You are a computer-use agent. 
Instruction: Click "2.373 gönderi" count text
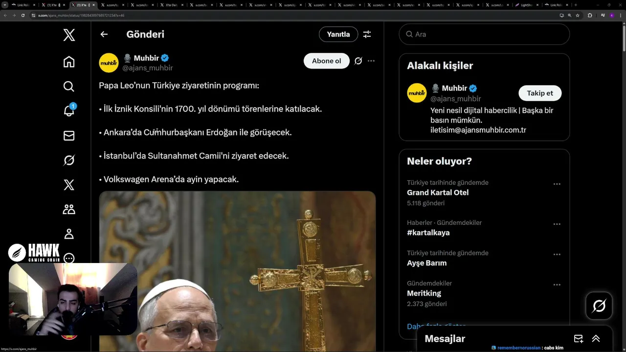(426, 304)
